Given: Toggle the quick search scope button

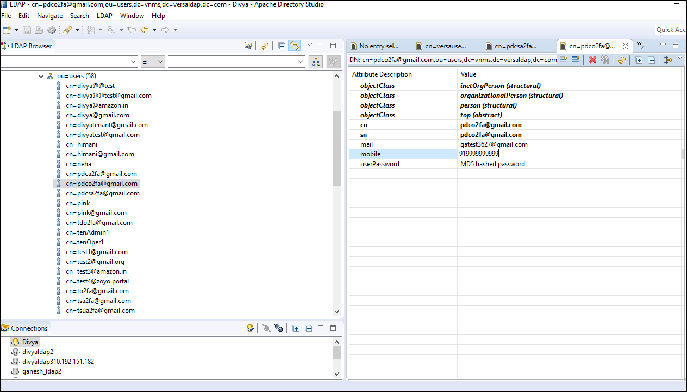Looking at the screenshot, I should coord(315,62).
